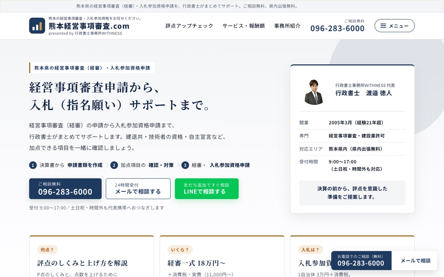Click 確認・対策 step text

click(x=161, y=165)
